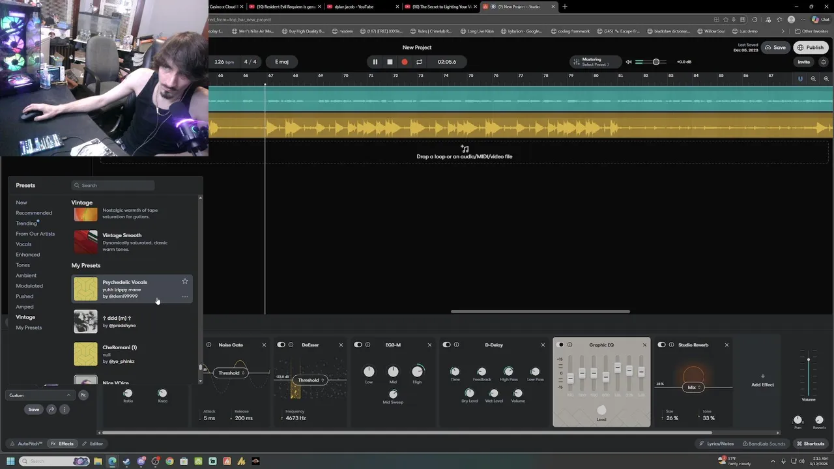Open info for the Noise Gate effect
The image size is (834, 469).
208,345
